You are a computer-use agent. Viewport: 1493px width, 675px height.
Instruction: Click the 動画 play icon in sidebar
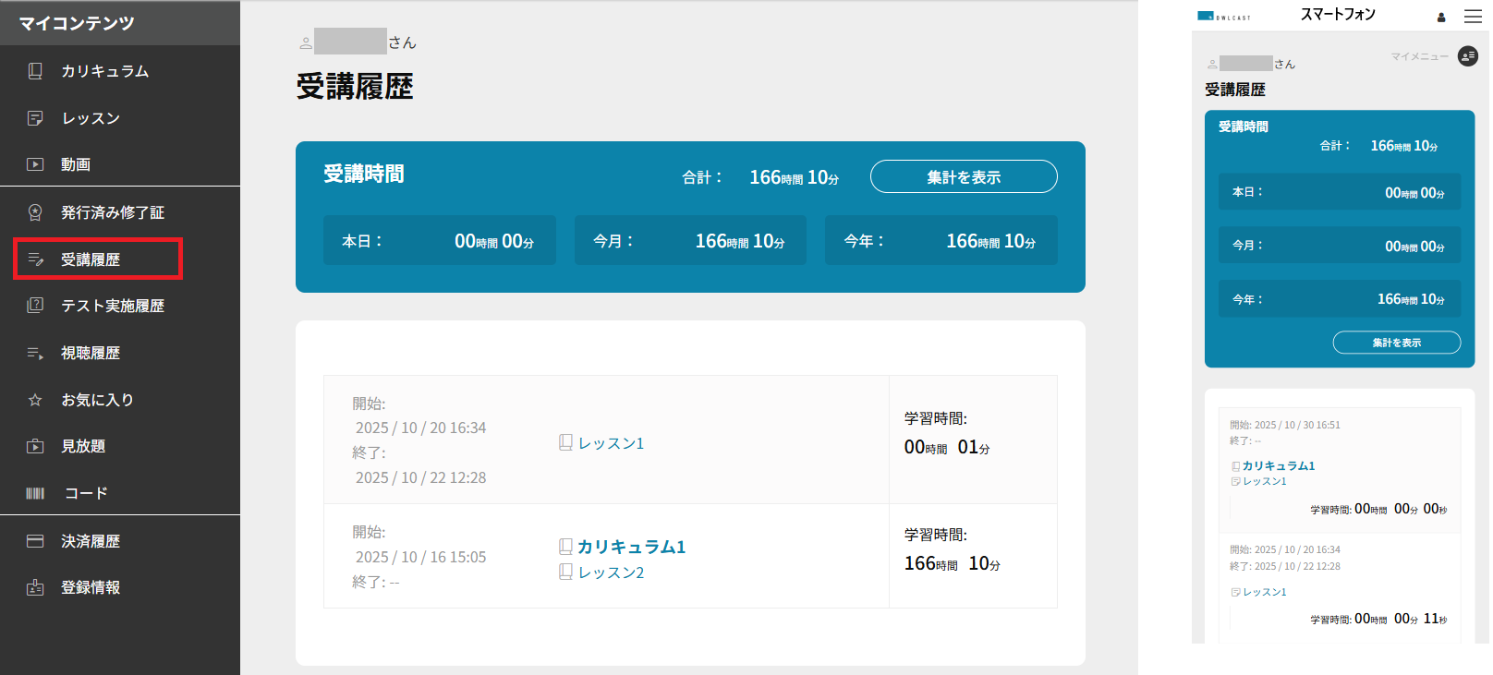point(35,164)
